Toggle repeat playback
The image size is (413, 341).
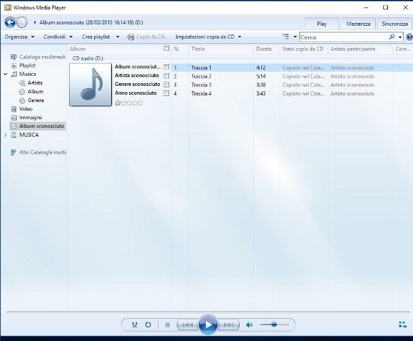click(x=148, y=325)
